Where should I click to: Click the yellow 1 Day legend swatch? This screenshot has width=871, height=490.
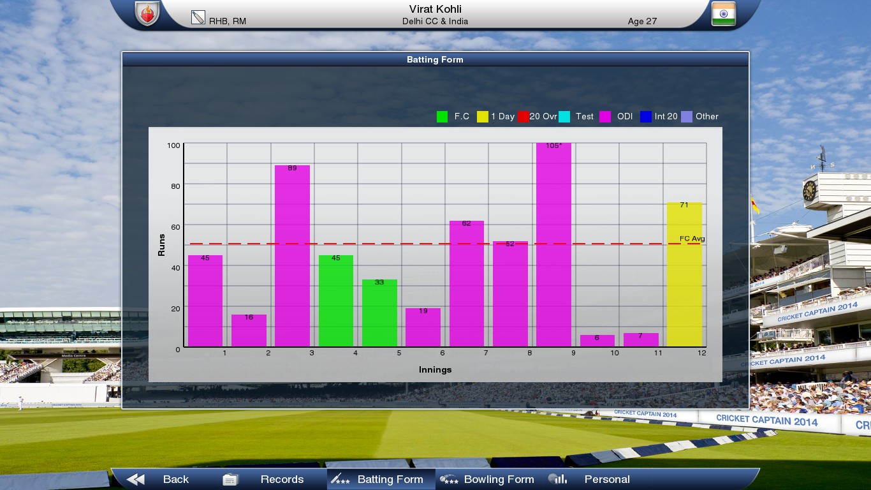483,117
